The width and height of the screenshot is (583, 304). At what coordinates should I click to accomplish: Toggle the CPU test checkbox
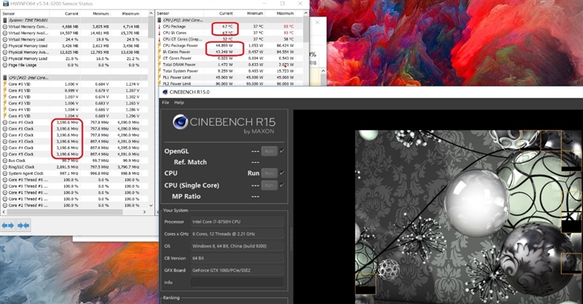(x=282, y=173)
